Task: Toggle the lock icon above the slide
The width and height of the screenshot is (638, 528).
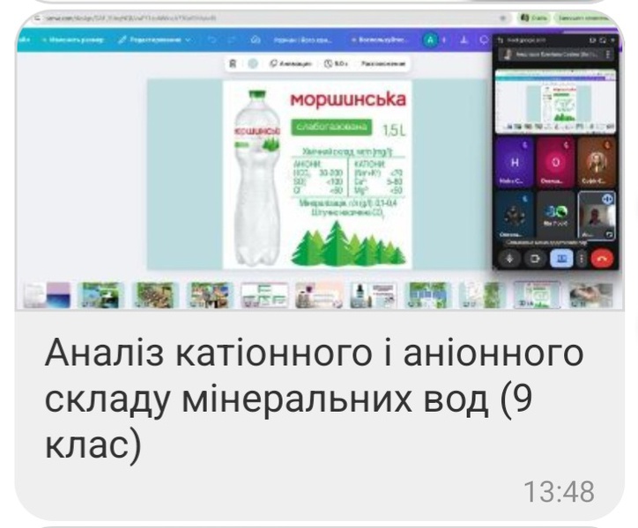Action: point(233,64)
